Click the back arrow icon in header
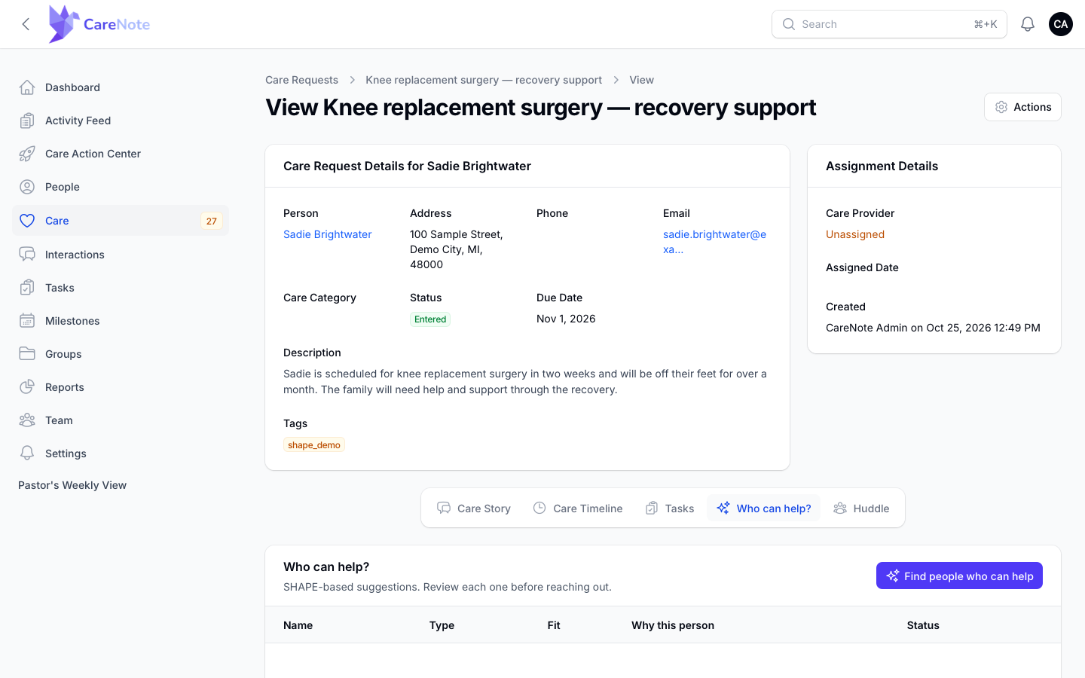Screen dimensions: 1085x678 [x=26, y=24]
